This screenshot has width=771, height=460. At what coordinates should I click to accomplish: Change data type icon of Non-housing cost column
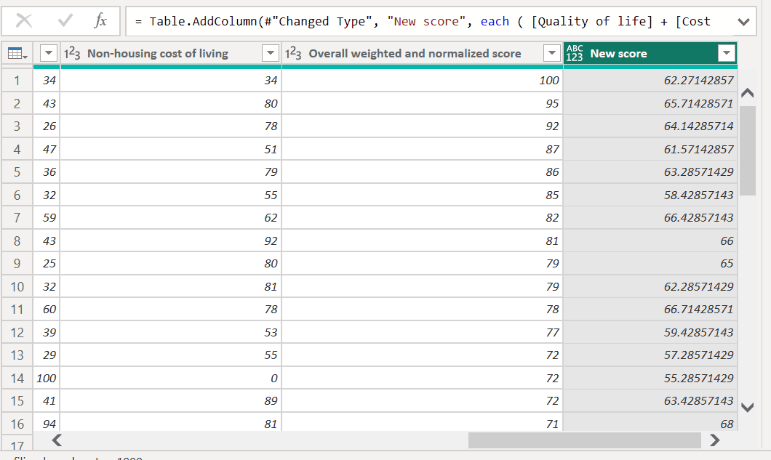72,54
